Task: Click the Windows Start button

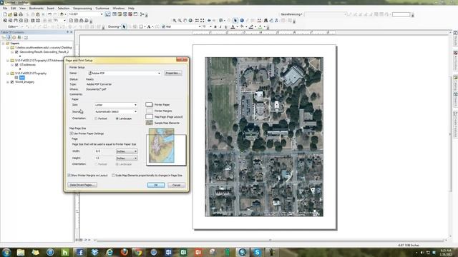Action: pyautogui.click(x=6, y=252)
